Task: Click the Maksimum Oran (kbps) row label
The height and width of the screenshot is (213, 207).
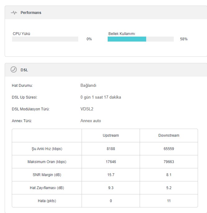Action: pos(47,162)
